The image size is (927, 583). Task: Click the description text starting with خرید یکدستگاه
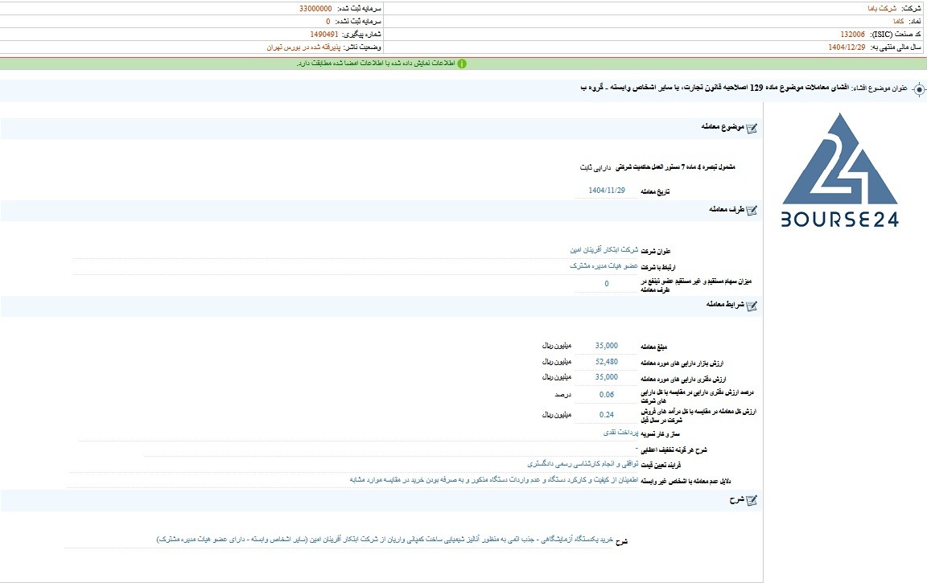click(385, 540)
